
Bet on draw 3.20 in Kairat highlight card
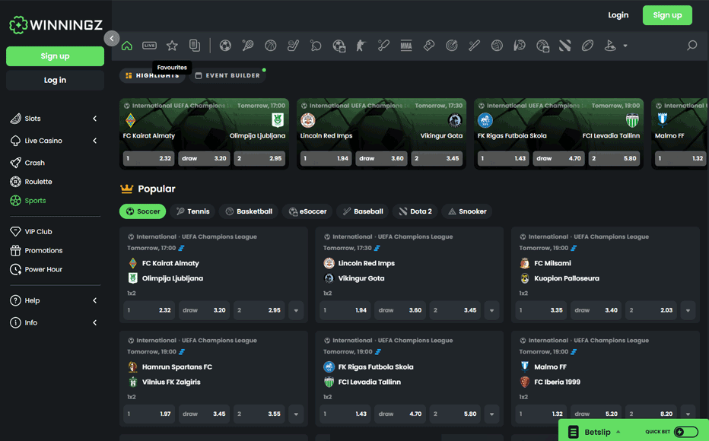click(204, 159)
